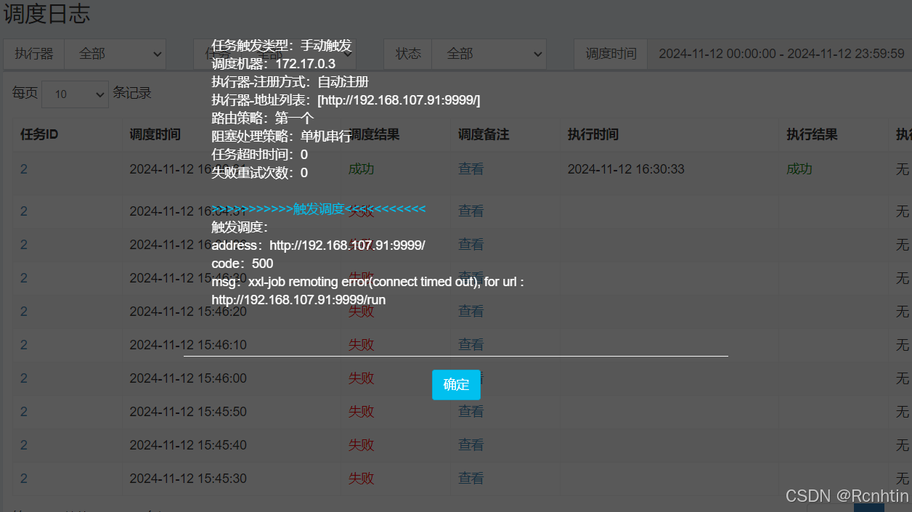Click the 失败 result in the 15:45:50 row
This screenshot has height=512, width=912.
click(361, 411)
